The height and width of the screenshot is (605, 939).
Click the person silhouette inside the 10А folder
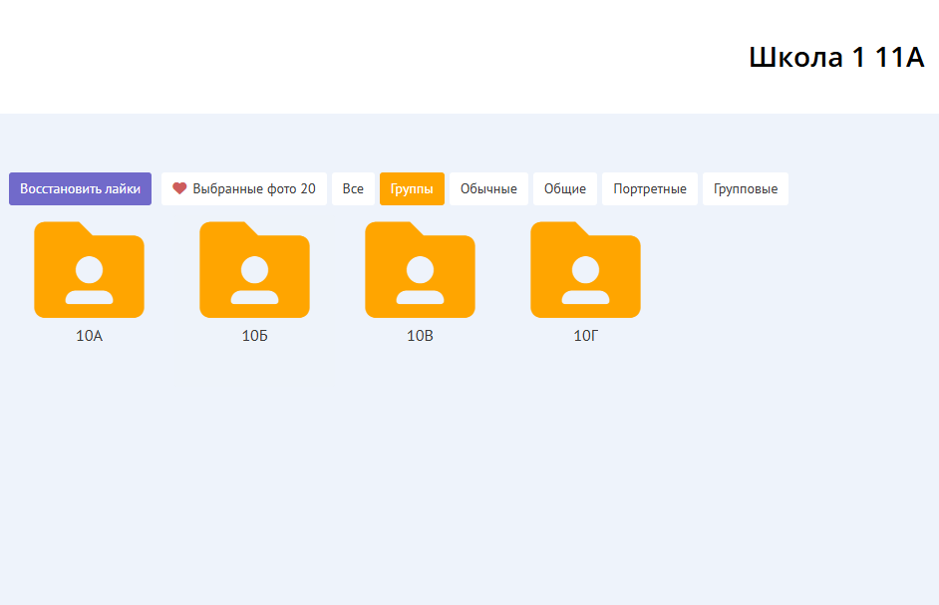pos(89,280)
